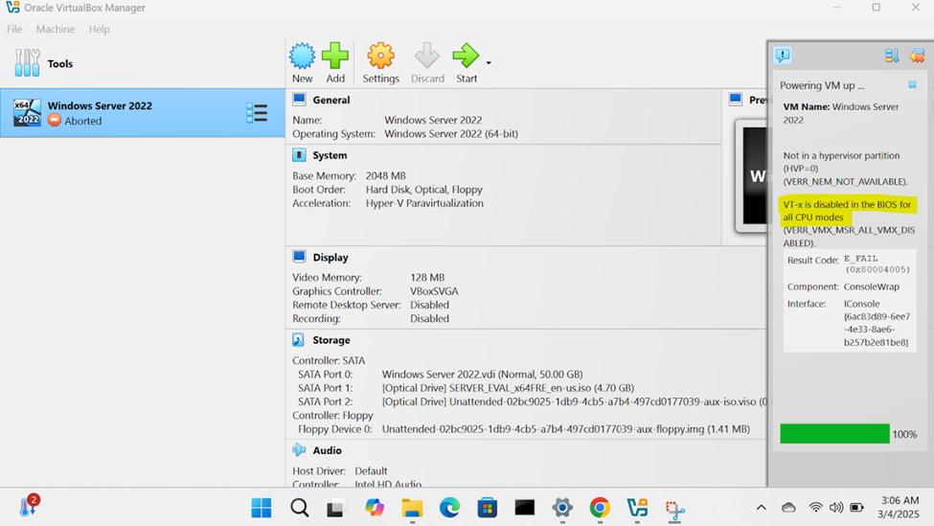The height and width of the screenshot is (526, 934).
Task: Click the E_FAIL result code text
Action: 861,259
